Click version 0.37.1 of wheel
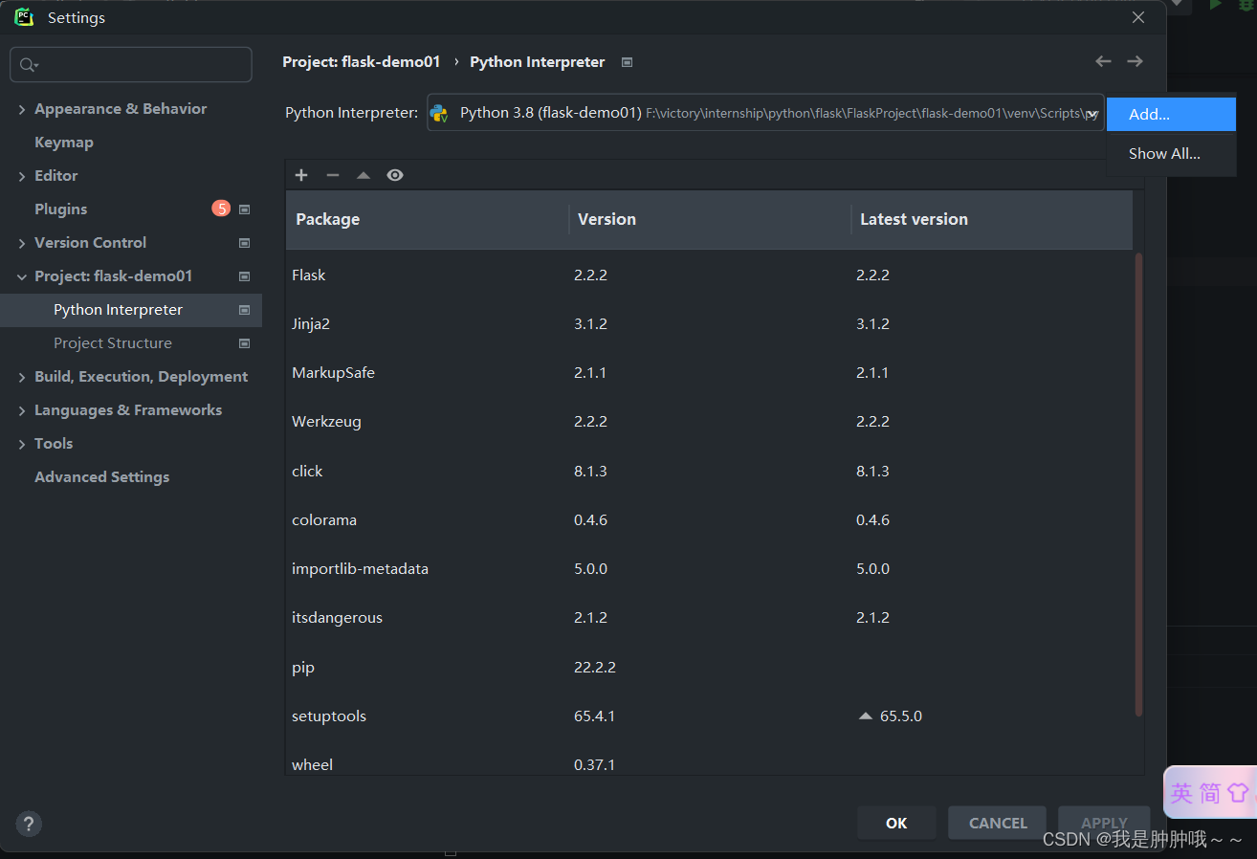1257x859 pixels. coord(595,764)
